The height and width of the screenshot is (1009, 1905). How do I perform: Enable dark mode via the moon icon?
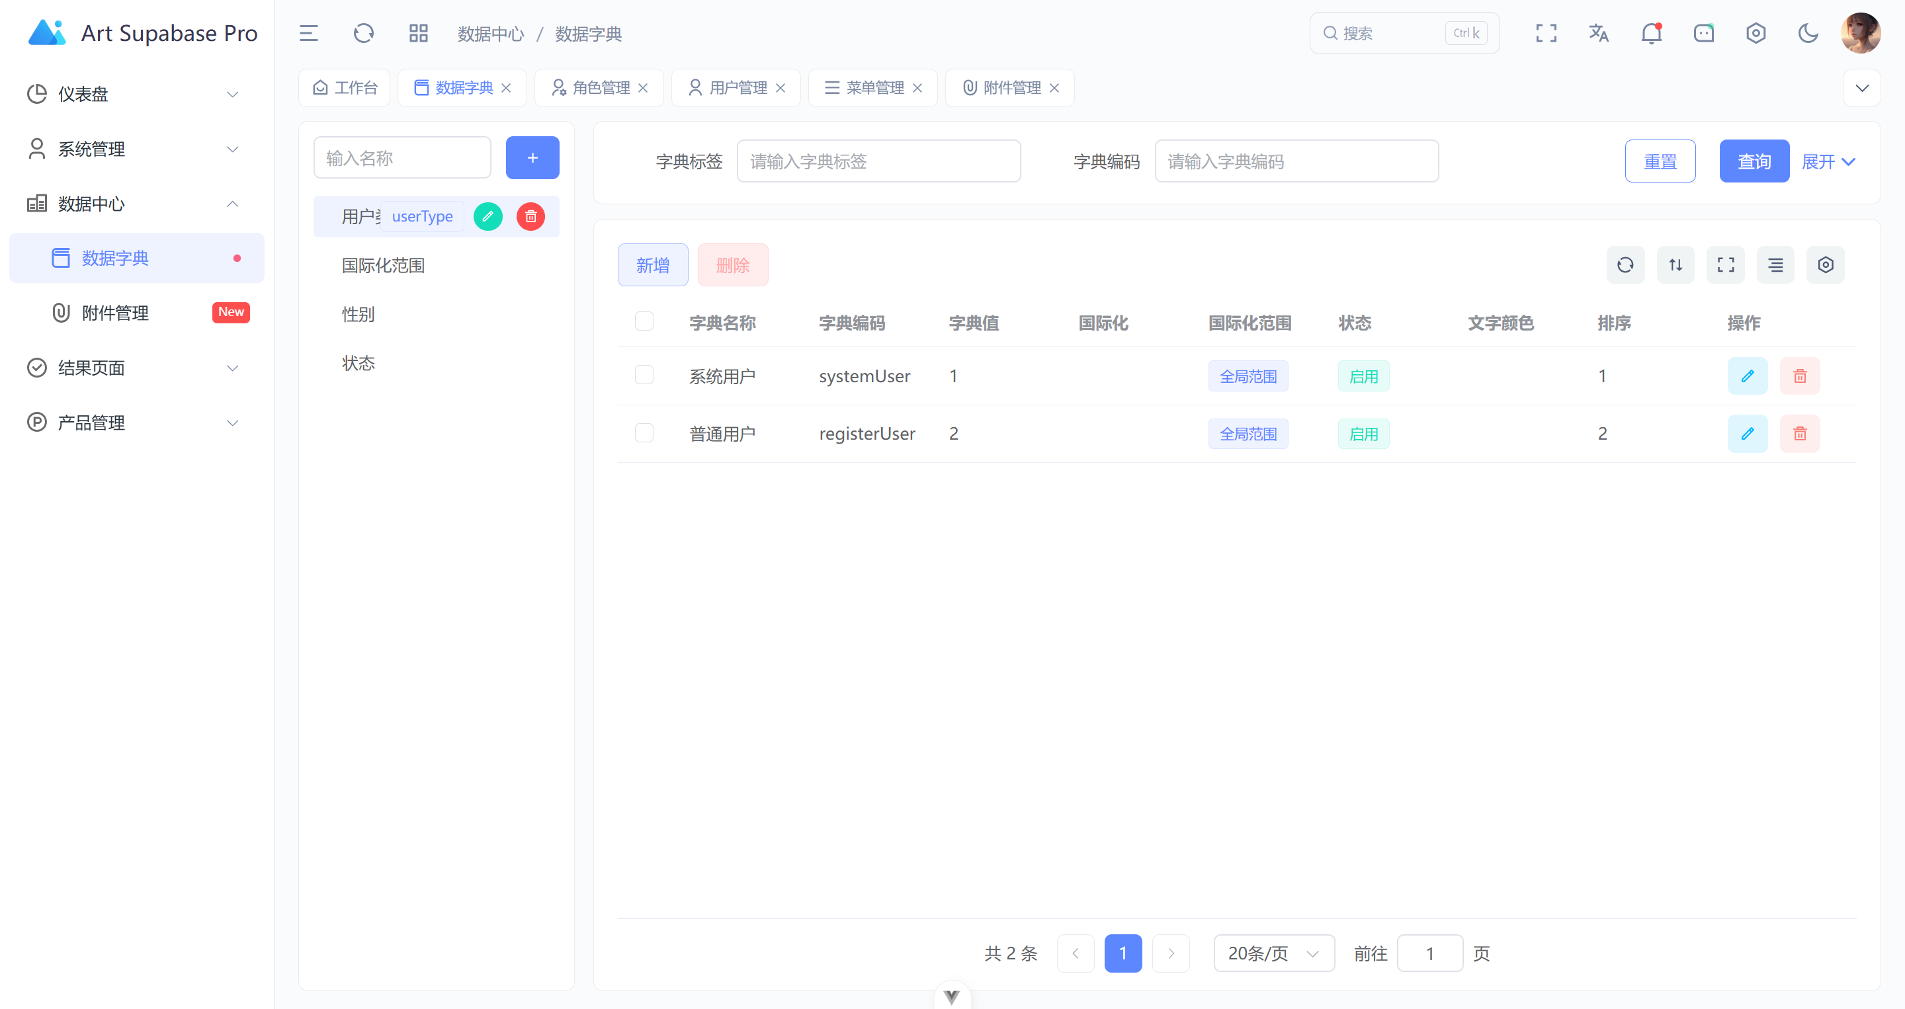(x=1808, y=32)
